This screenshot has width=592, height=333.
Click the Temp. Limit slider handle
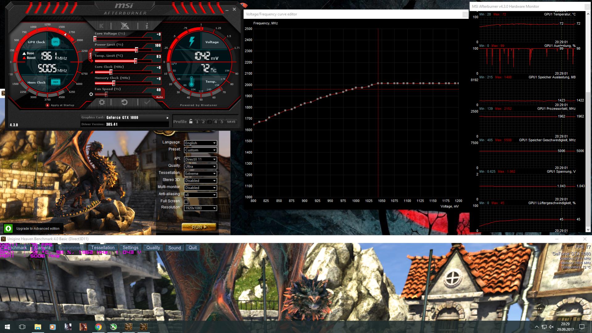pos(135,61)
